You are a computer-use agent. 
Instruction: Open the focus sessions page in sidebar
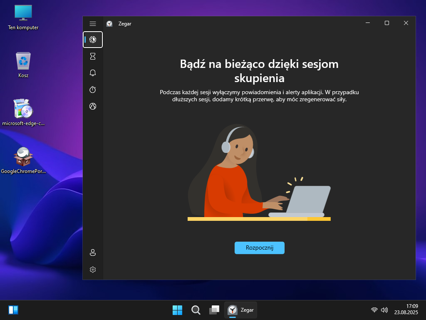coord(93,40)
